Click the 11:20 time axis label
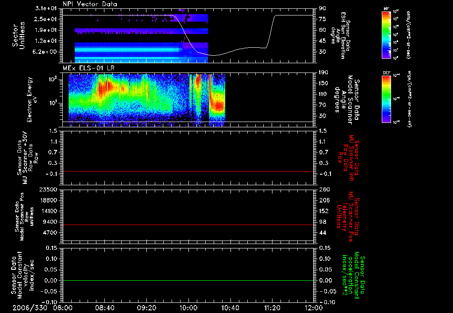The image size is (453, 313). point(272,308)
